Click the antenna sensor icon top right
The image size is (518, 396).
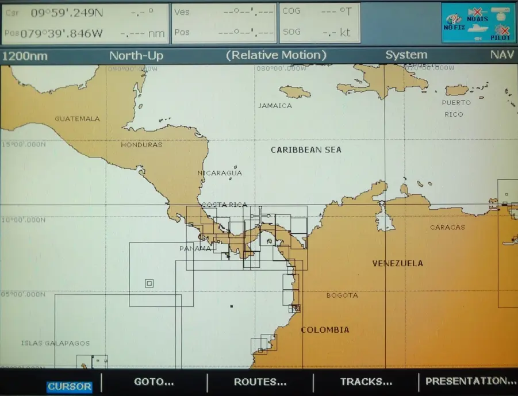point(501,13)
